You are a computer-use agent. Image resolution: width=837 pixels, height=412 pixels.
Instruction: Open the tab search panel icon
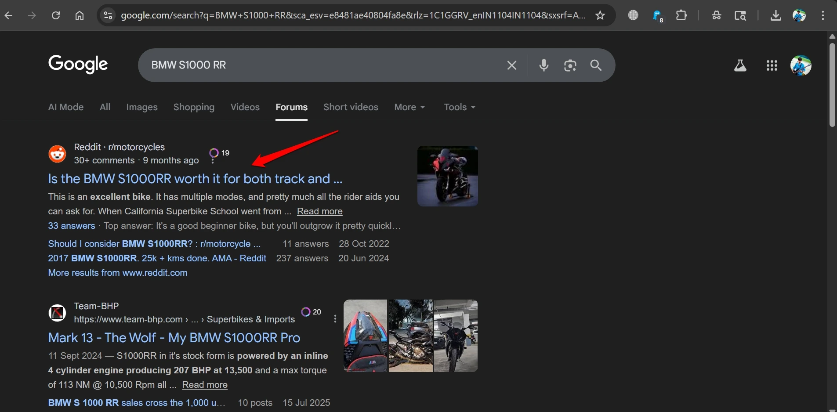741,15
